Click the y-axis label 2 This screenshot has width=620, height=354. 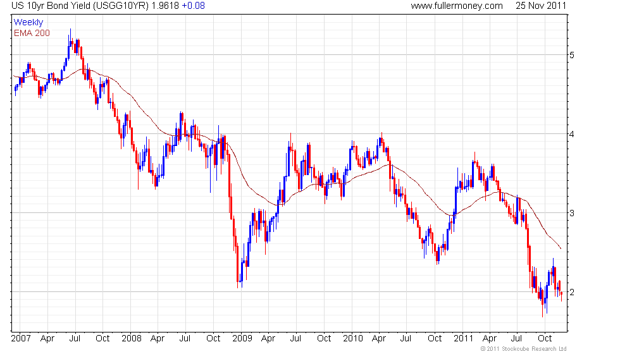(x=572, y=292)
